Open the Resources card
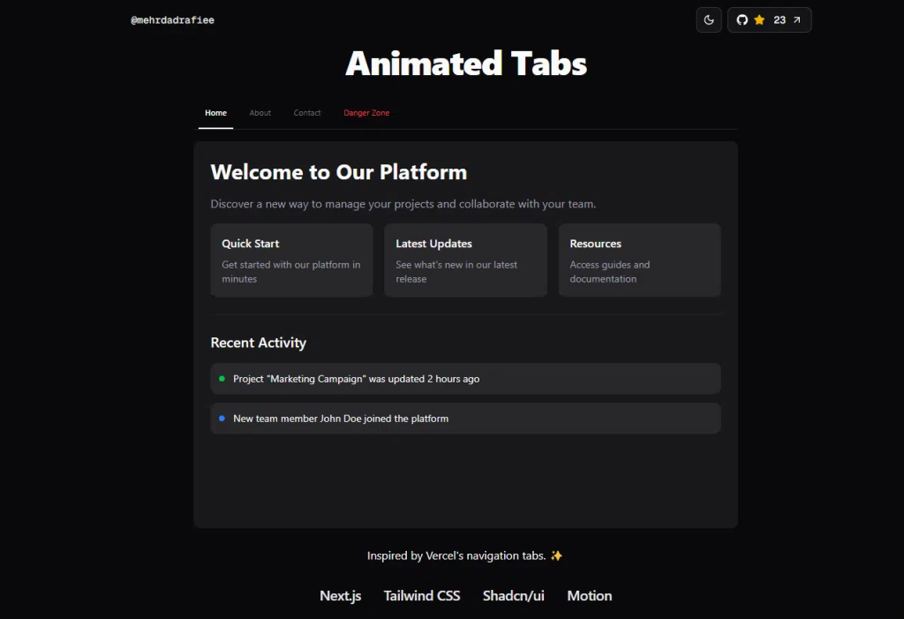The height and width of the screenshot is (619, 904). (x=640, y=260)
